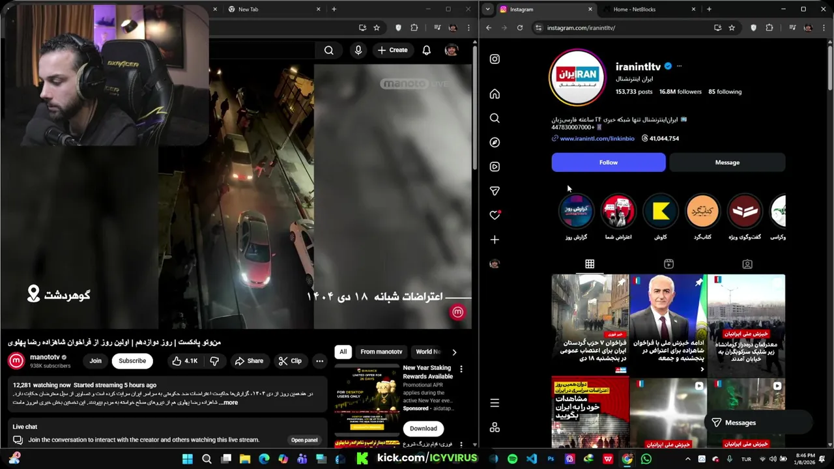Join the manototv channel membership
The image size is (834, 469).
pos(96,361)
